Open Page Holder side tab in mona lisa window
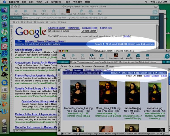 coord(59,127)
